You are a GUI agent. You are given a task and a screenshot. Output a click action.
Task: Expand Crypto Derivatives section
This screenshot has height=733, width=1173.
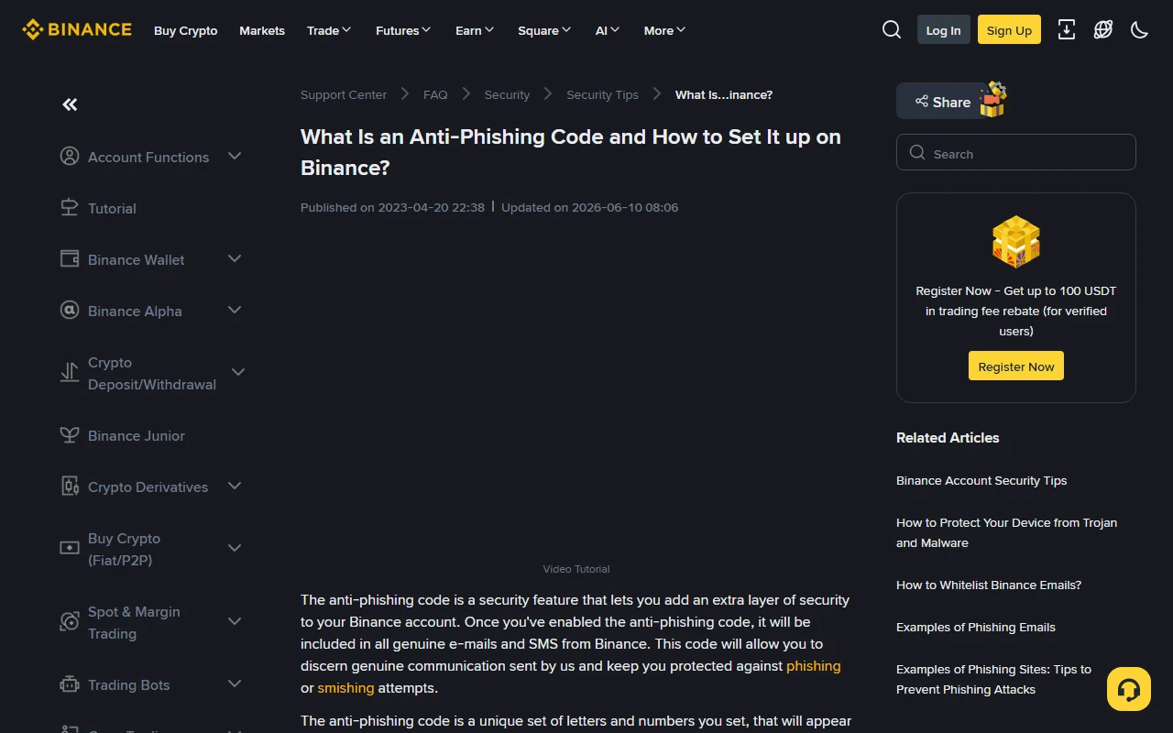pos(235,487)
